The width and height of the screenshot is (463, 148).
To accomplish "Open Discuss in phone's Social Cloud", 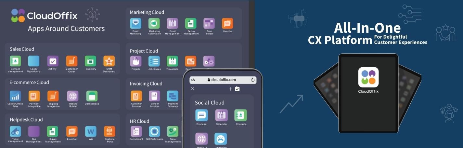I will [201, 115].
